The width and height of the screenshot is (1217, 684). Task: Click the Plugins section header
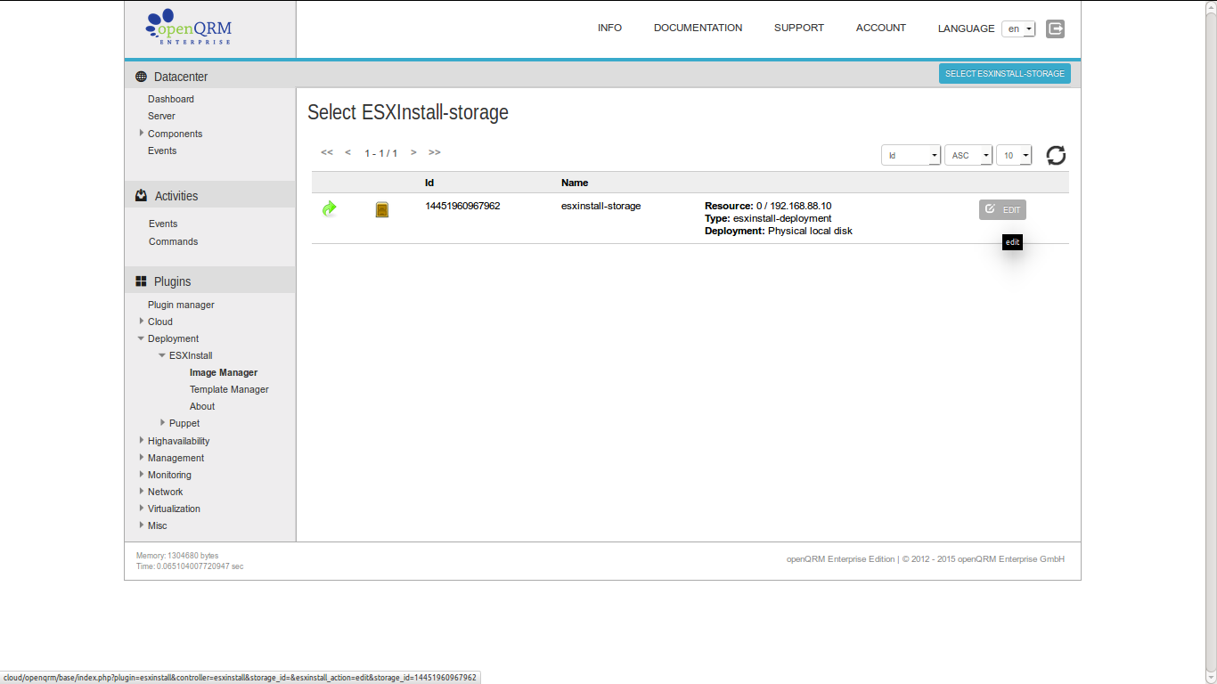click(x=209, y=281)
